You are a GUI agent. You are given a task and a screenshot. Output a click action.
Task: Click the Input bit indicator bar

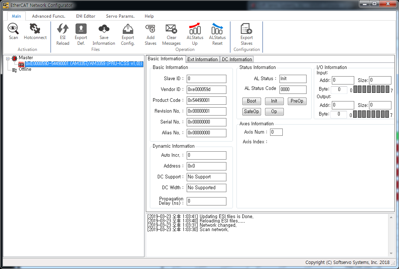click(372, 89)
